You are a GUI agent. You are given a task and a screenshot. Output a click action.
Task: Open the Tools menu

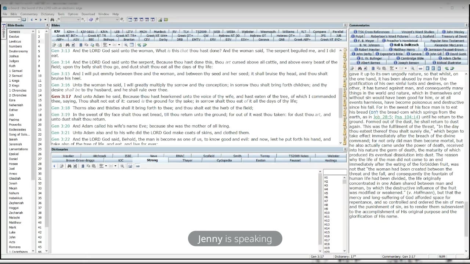point(61,14)
